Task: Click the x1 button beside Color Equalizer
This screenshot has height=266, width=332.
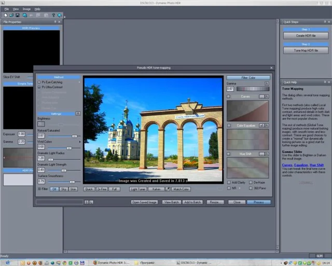Action: pyautogui.click(x=262, y=126)
